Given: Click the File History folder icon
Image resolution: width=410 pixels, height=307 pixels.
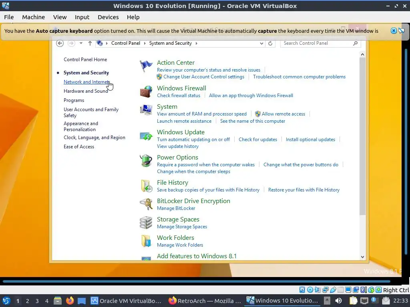Looking at the screenshot, I should click(x=147, y=186).
